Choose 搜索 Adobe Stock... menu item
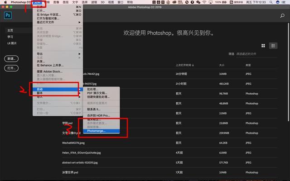Screen dimensions: 290x181 click(x=58, y=71)
